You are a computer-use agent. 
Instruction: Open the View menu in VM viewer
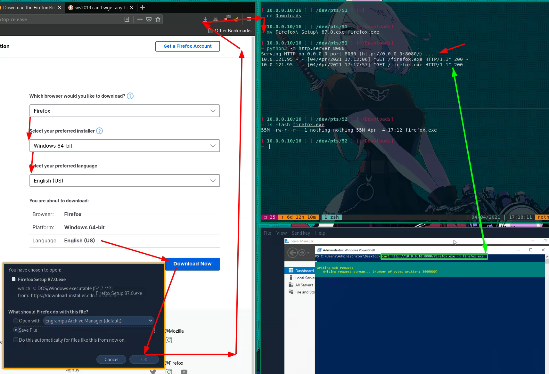(282, 233)
